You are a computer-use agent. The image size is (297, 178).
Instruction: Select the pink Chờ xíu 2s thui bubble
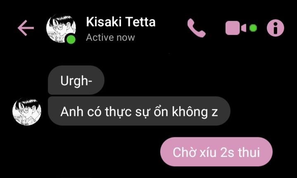(x=216, y=152)
